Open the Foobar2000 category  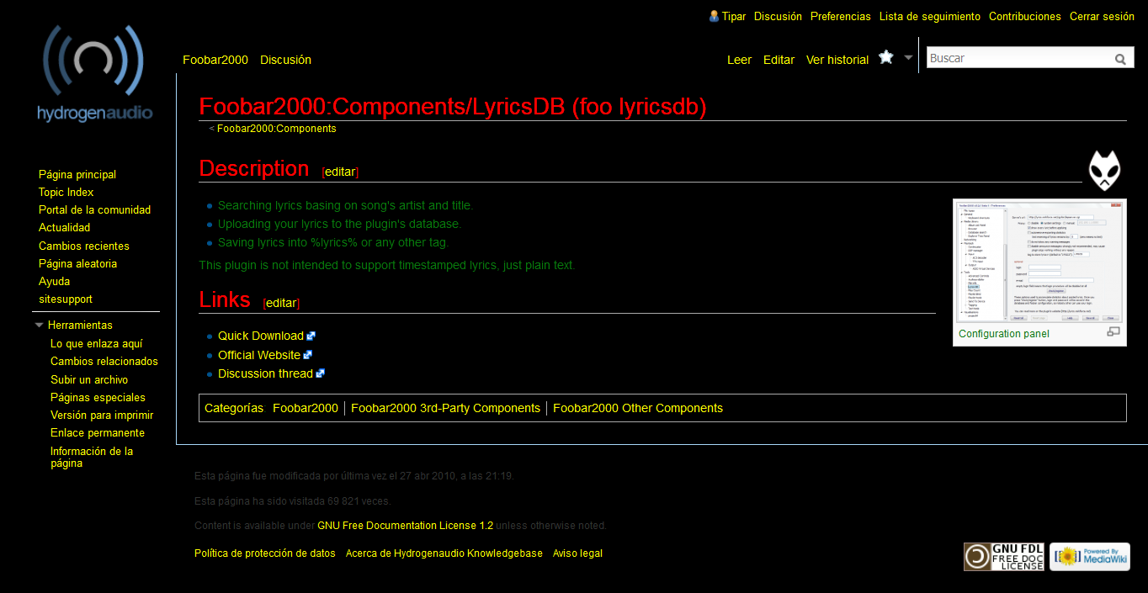click(x=306, y=408)
